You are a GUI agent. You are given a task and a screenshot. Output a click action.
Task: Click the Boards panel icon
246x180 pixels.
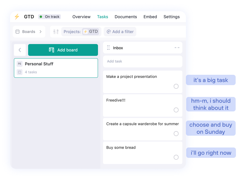[x=17, y=31]
